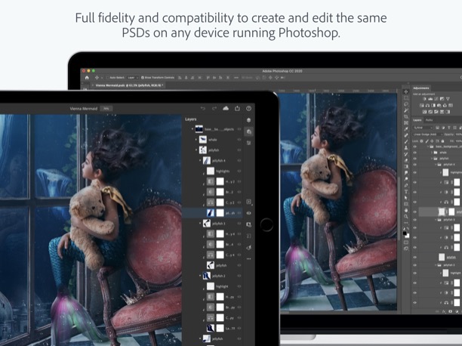Expand the whale folder in Mac Layers panel
This screenshot has height=346, width=462.
click(433, 153)
